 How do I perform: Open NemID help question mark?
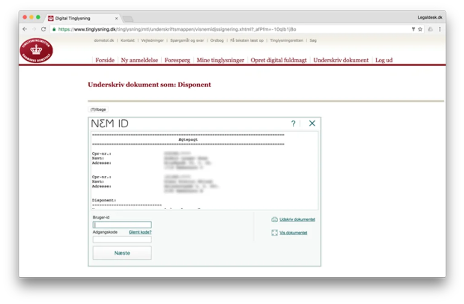tap(293, 123)
